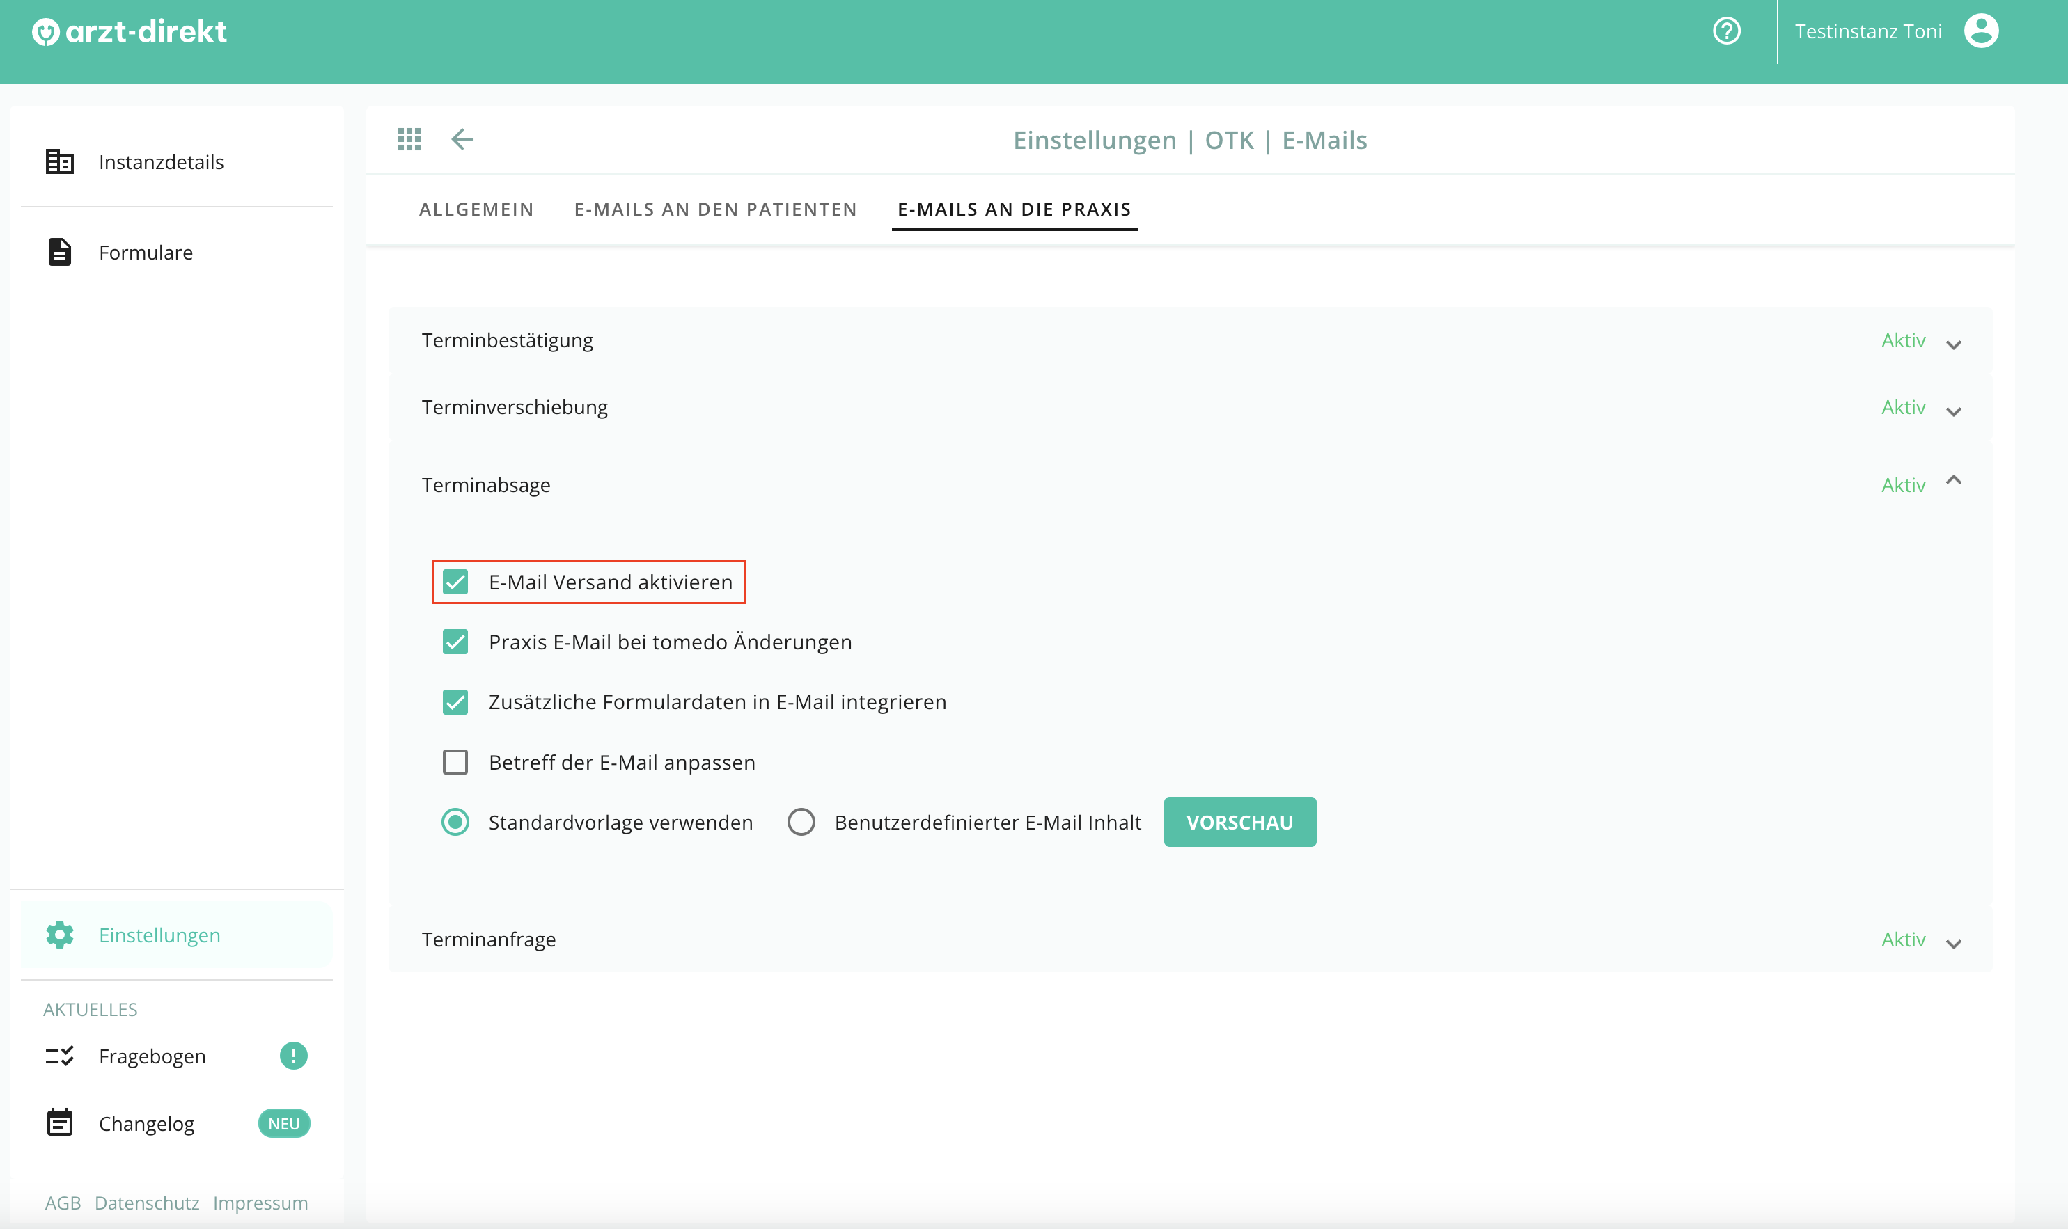This screenshot has width=2068, height=1229.
Task: Expand the Terminanfrage section chevron
Action: click(1954, 943)
